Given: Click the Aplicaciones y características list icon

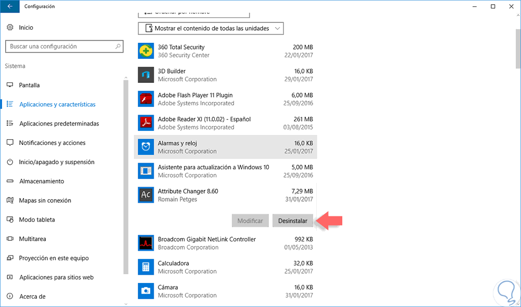Looking at the screenshot, I should pos(10,104).
